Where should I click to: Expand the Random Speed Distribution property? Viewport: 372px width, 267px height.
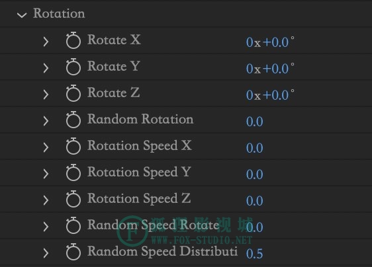[x=46, y=253]
